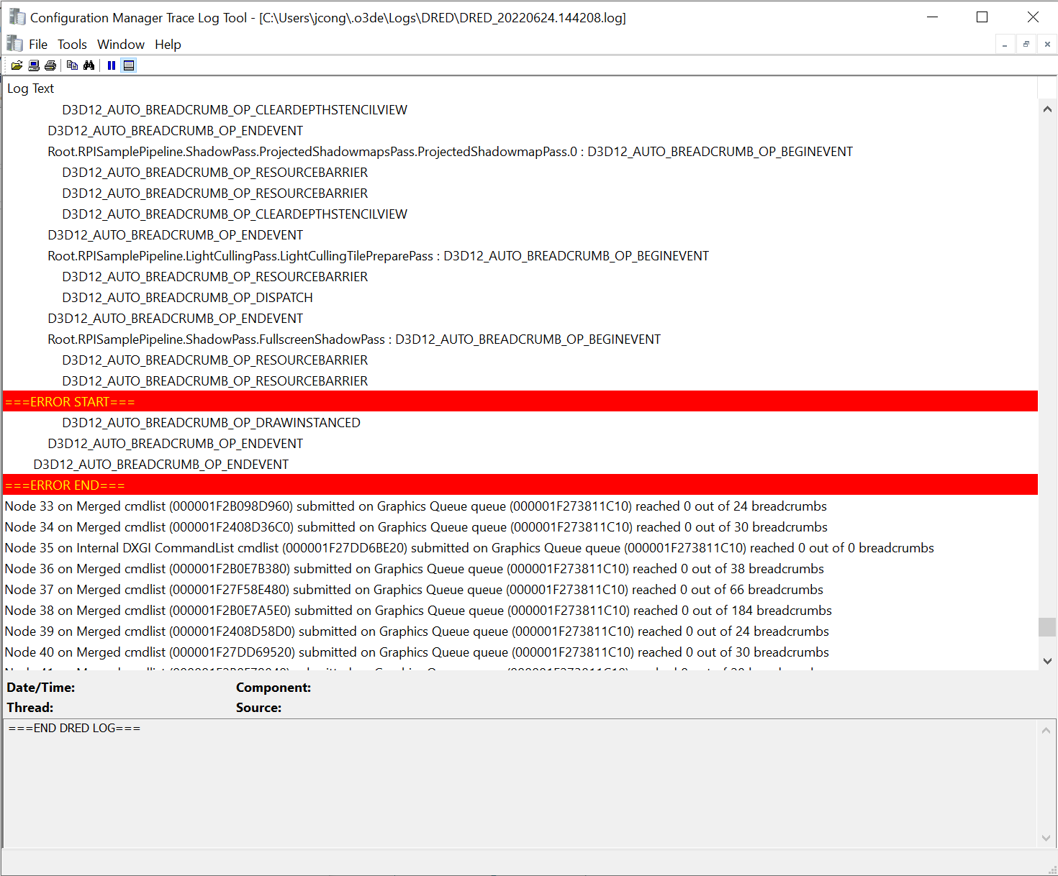Select the Node 35 Internal DXGI CommandList line
The width and height of the screenshot is (1058, 876).
(469, 548)
